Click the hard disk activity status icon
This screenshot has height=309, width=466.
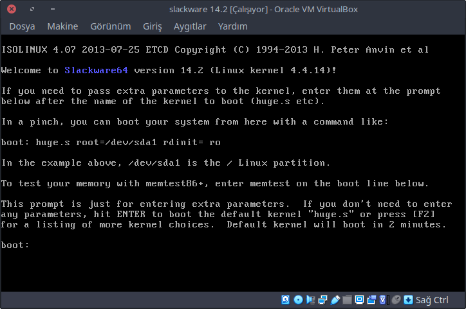[286, 300]
